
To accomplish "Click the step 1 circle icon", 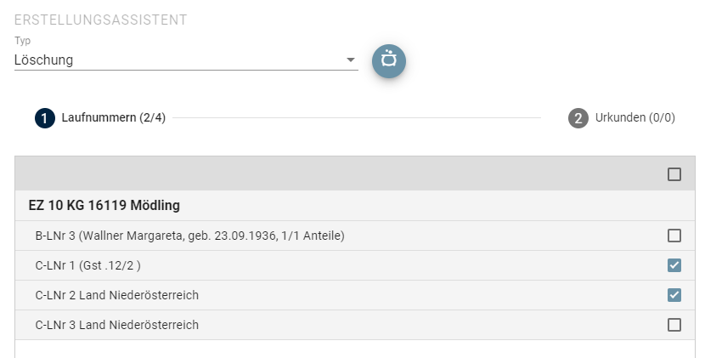I will tap(44, 118).
